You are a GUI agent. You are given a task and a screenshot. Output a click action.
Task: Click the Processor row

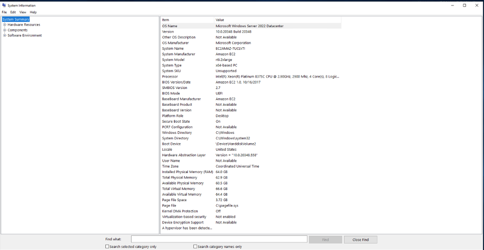[251, 76]
